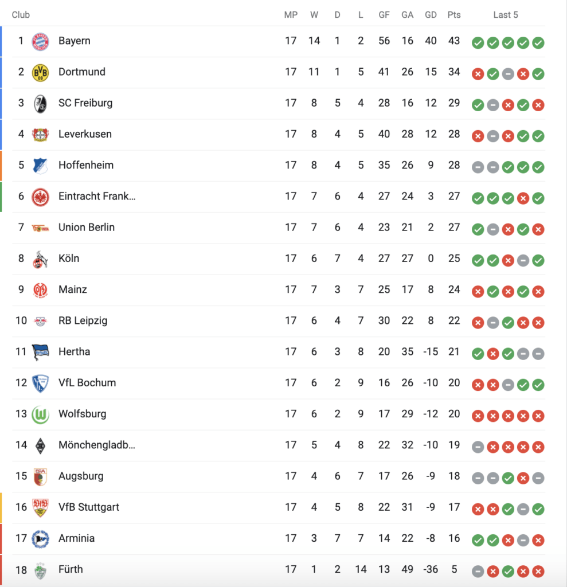Click Dortmund's first loss indicator in Last 5
This screenshot has height=587, width=567.
(477, 73)
